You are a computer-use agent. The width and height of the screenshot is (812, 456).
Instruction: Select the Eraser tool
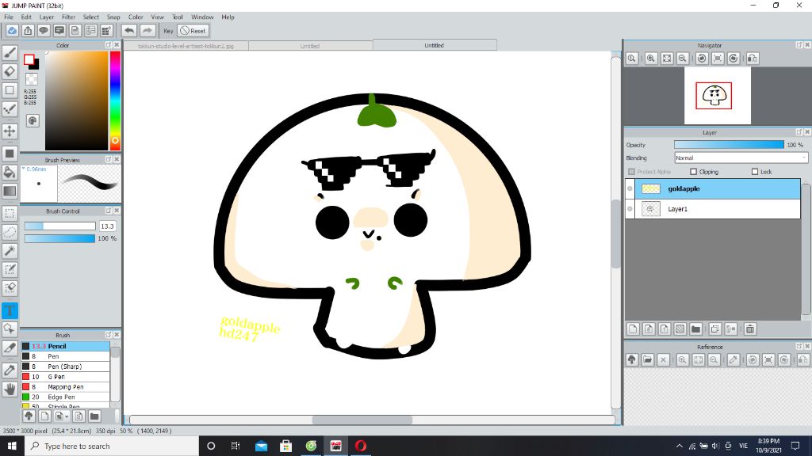pos(10,71)
